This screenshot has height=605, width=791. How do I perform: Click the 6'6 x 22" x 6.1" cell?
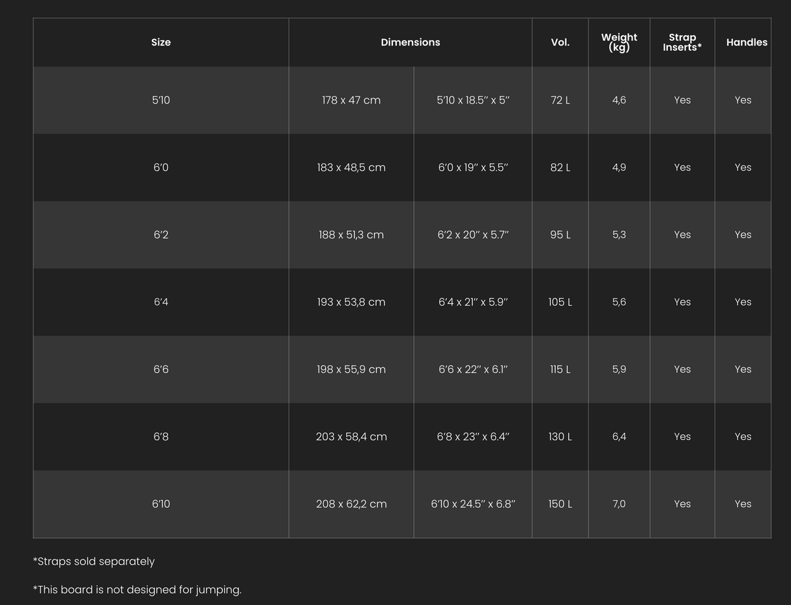point(473,369)
